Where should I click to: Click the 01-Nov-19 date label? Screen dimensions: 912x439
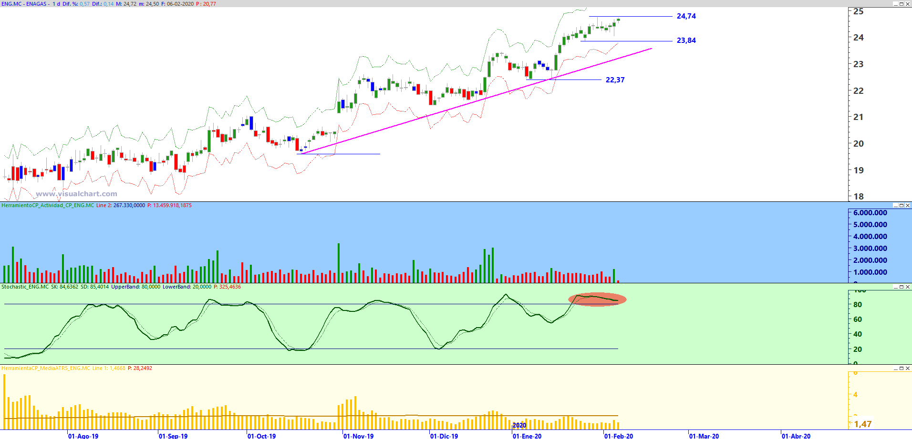(x=359, y=436)
